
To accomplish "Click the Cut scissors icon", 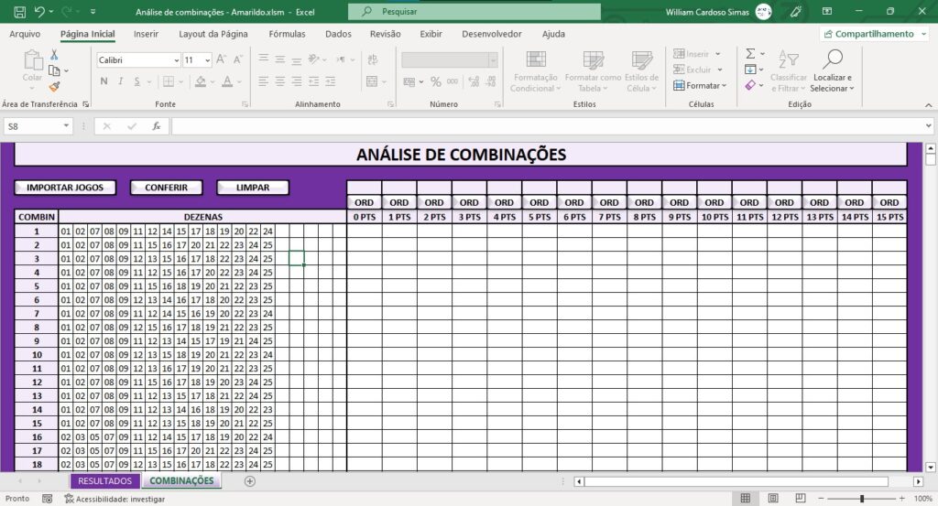I will click(x=54, y=55).
